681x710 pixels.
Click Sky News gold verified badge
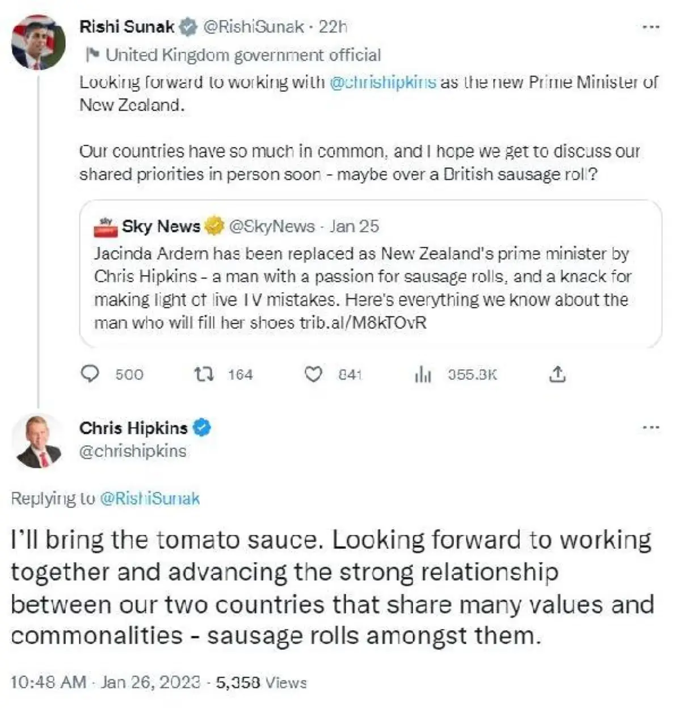point(214,226)
